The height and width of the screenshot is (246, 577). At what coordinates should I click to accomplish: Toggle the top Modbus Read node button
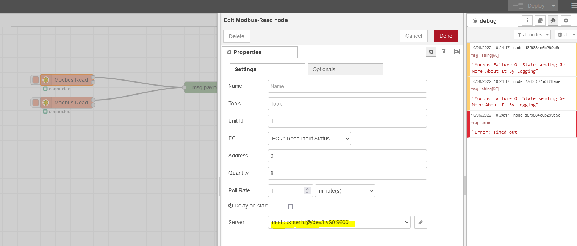pos(36,80)
